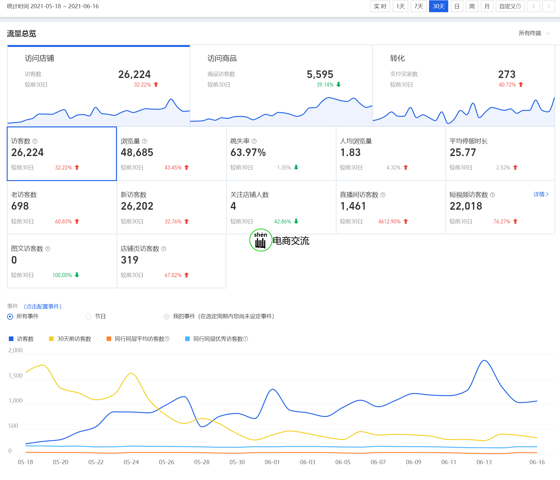Open the help icon beside 图文访客数
This screenshot has height=480, width=560.
coord(48,249)
